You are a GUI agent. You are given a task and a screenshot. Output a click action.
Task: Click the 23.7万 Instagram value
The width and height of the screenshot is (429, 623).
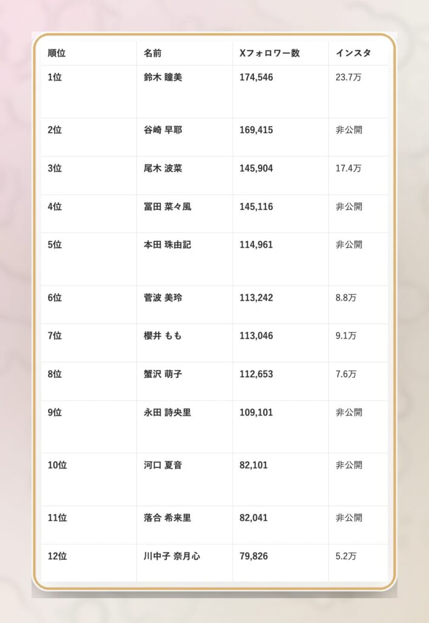(348, 78)
